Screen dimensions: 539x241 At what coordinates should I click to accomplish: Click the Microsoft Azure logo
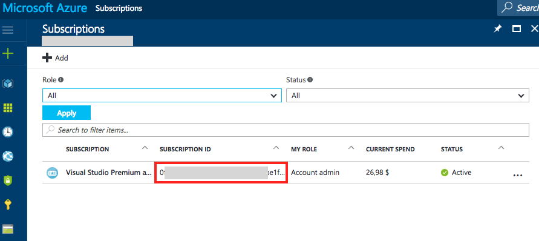click(45, 8)
